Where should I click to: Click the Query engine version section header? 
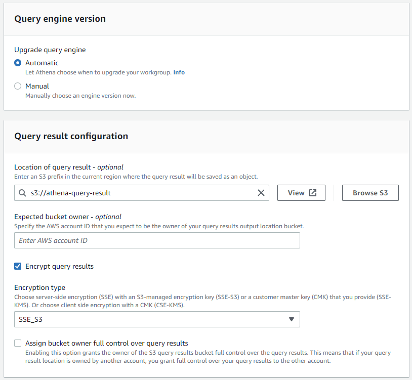(x=60, y=18)
